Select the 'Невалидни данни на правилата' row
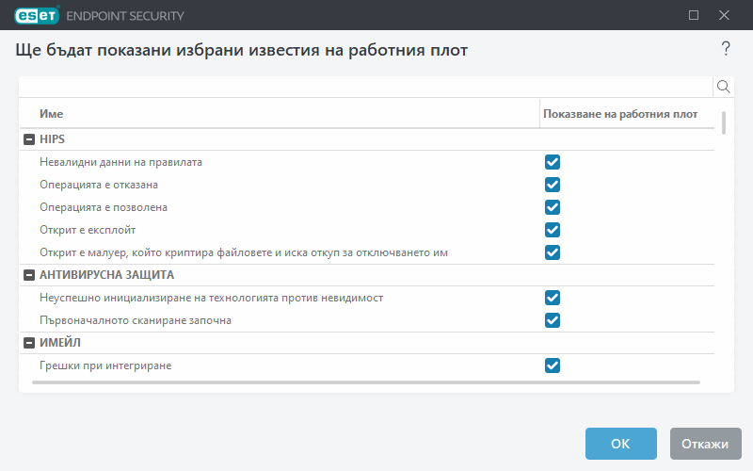This screenshot has width=753, height=471. [367, 162]
